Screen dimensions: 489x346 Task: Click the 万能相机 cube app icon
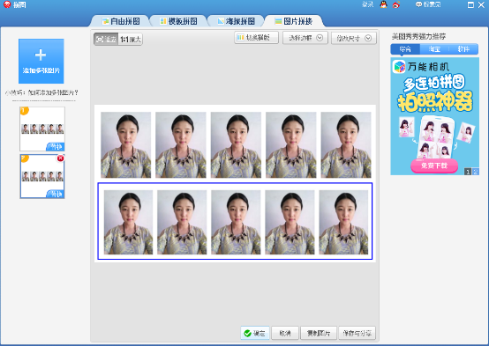(x=399, y=67)
